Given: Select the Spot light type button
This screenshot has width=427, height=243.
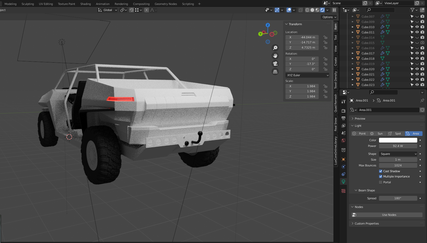Looking at the screenshot, I should pos(395,134).
